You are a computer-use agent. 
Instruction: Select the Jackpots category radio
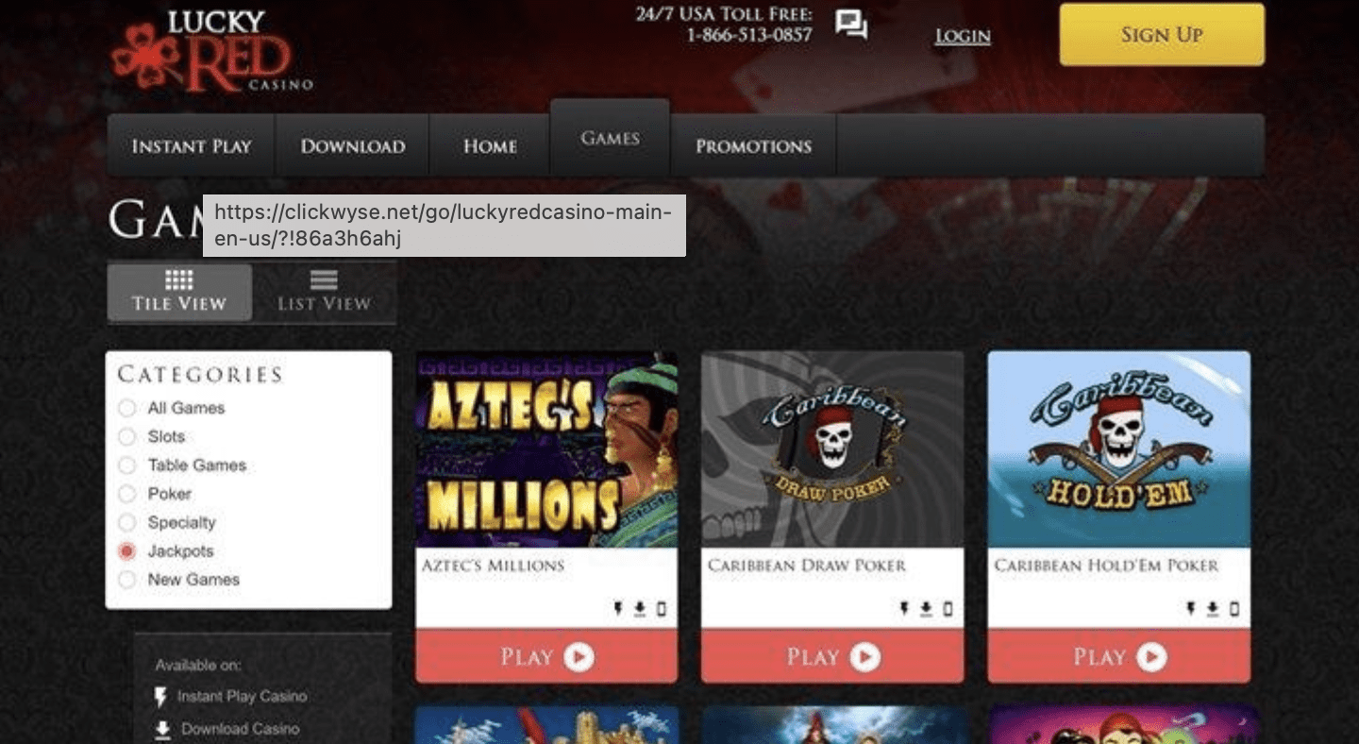pyautogui.click(x=126, y=551)
